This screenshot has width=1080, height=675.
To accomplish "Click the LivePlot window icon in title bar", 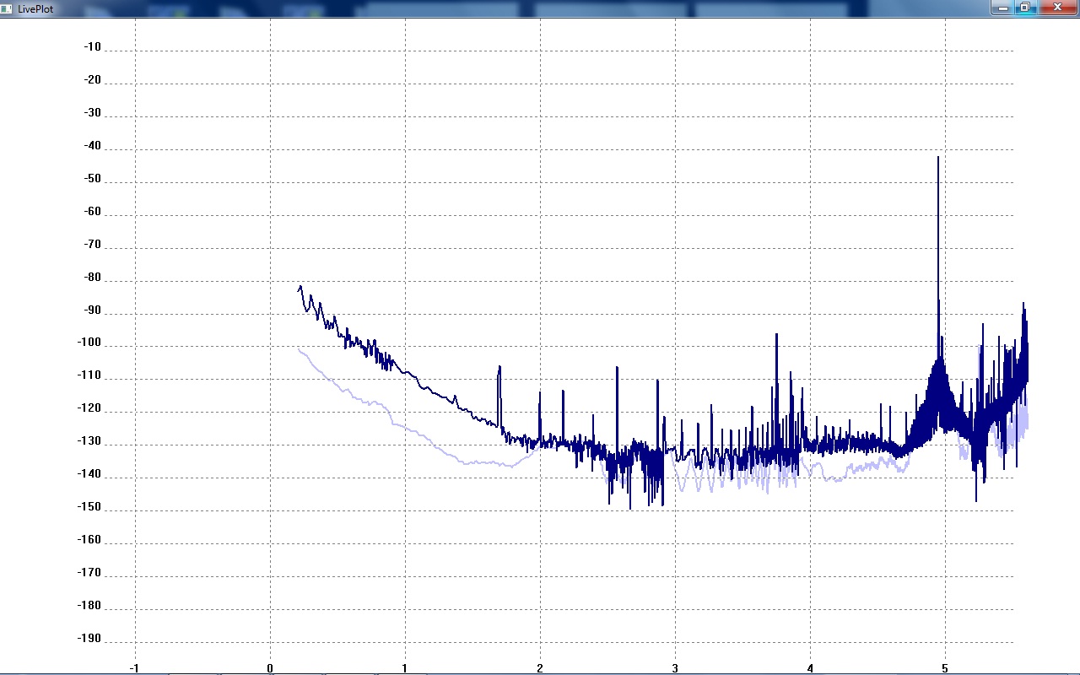I will point(7,8).
